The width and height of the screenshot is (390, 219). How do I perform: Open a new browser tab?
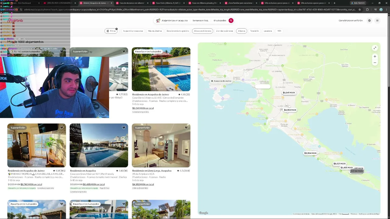[334, 3]
